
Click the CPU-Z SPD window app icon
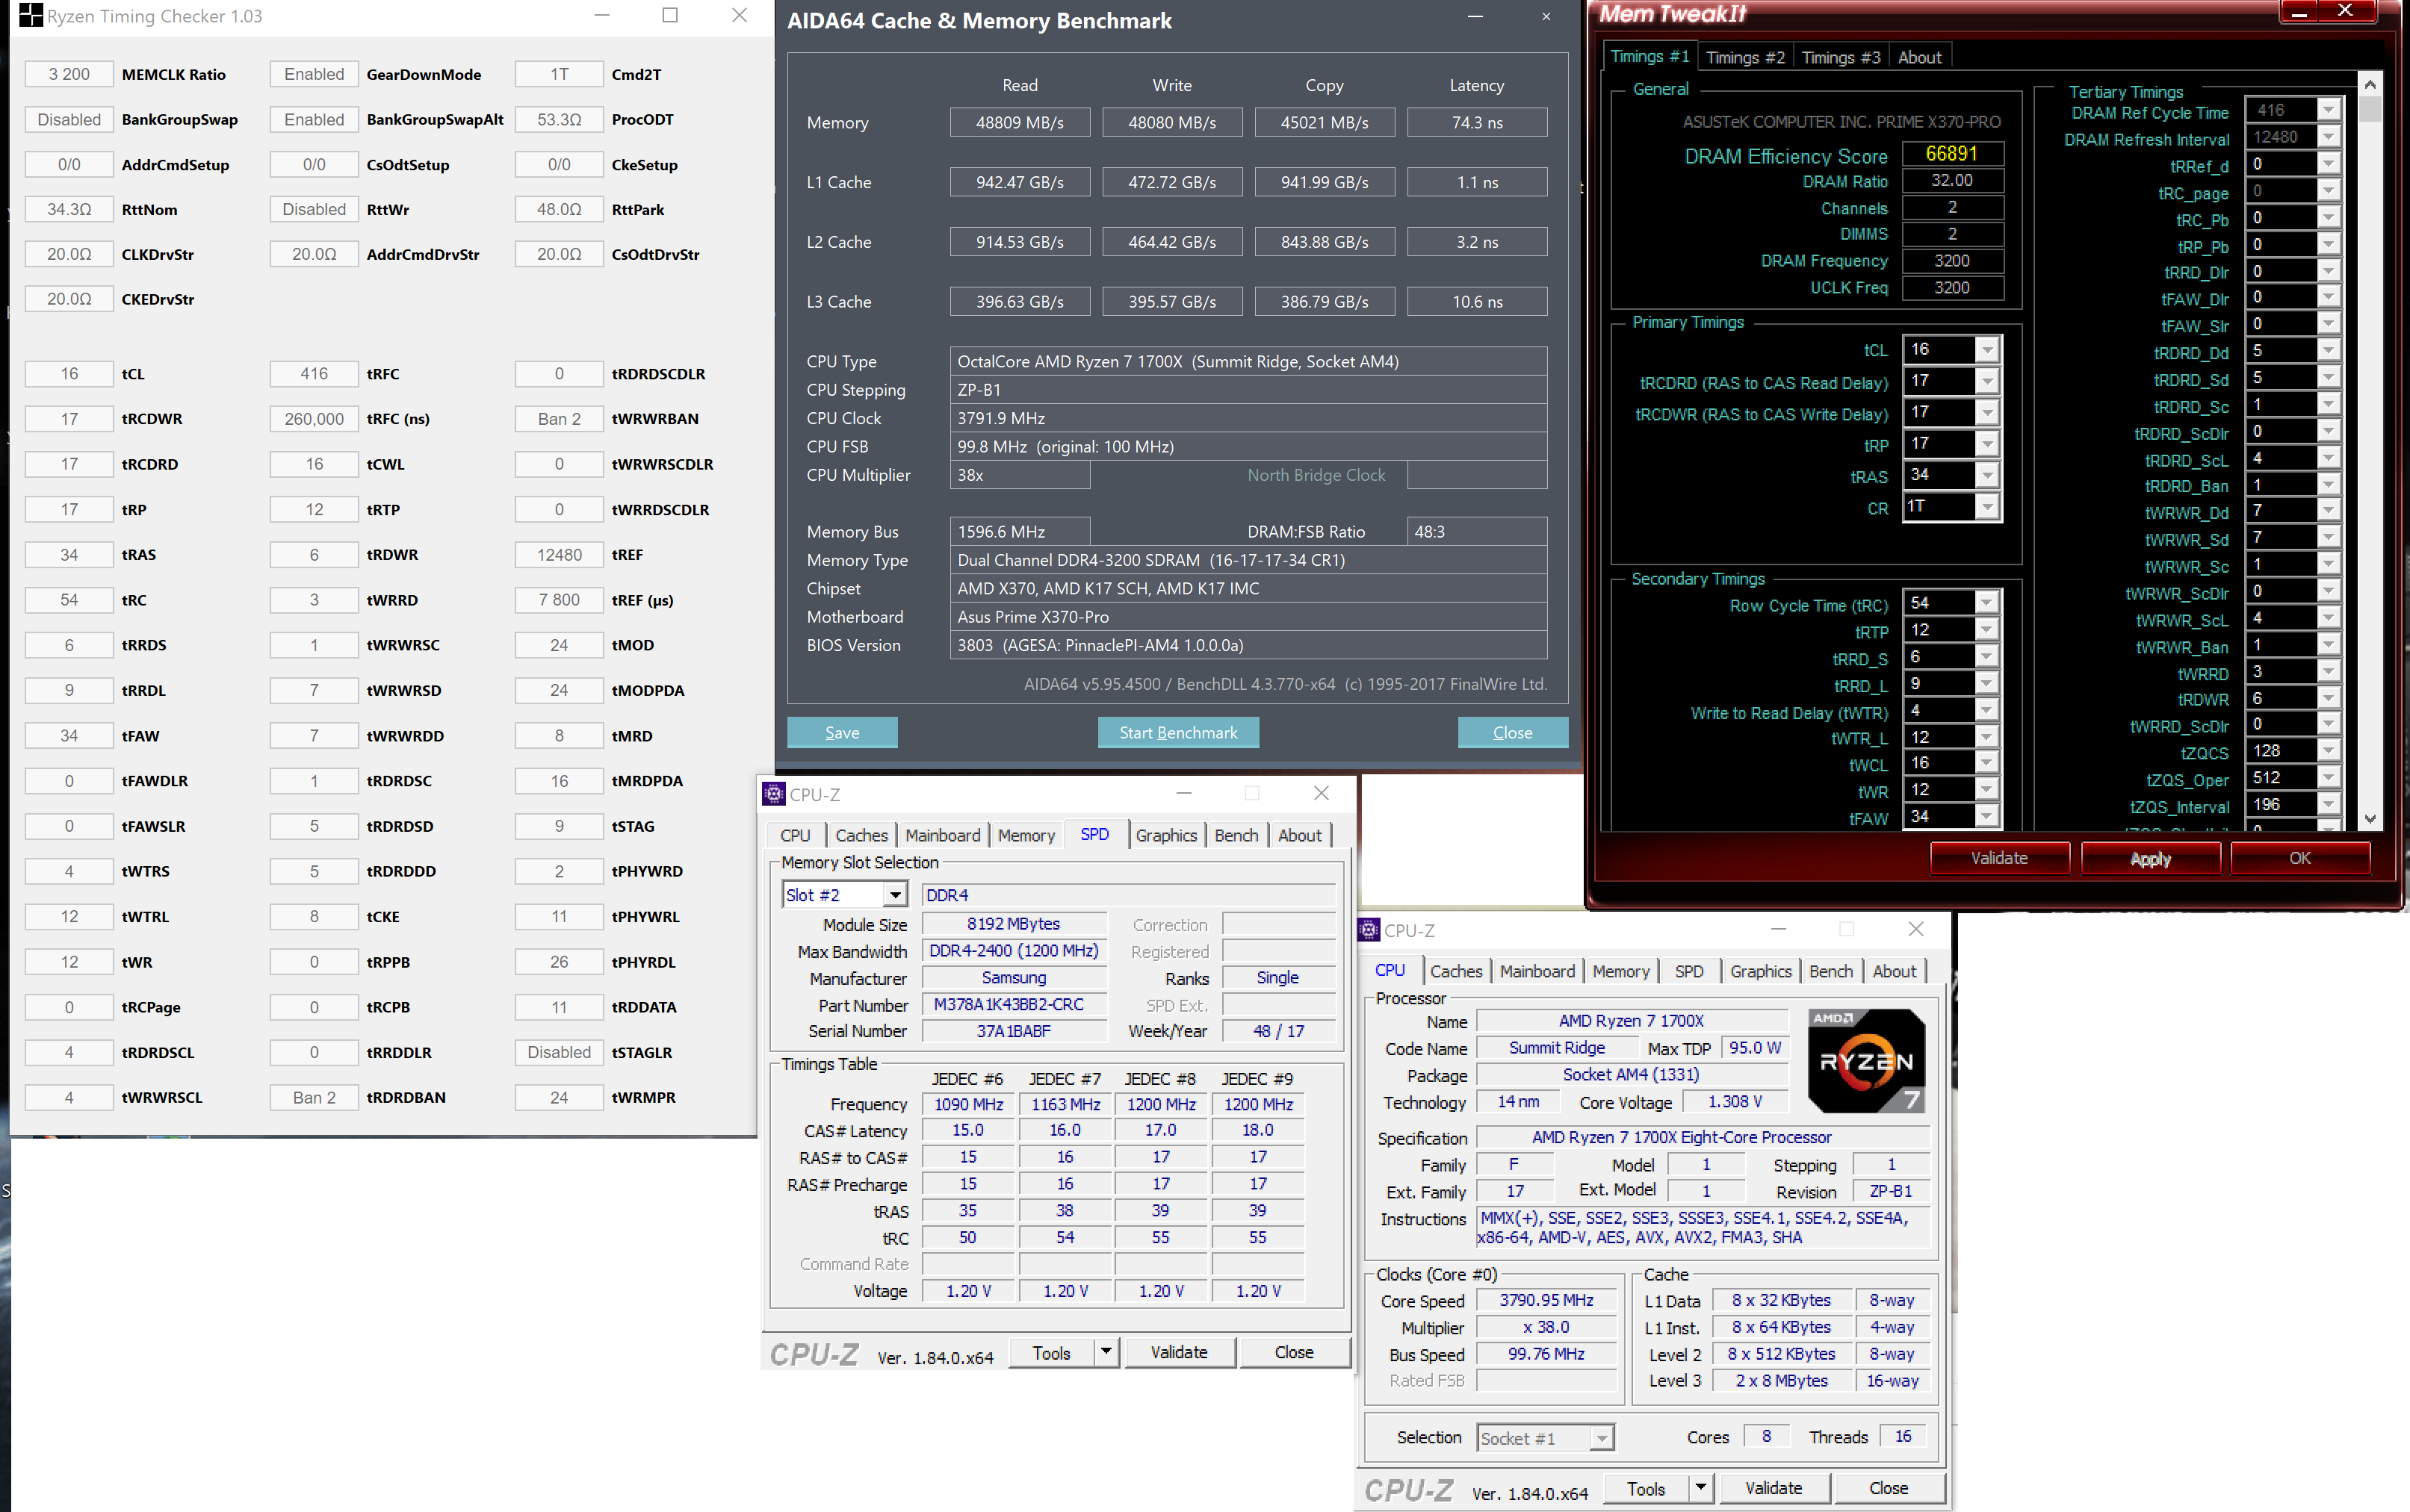[x=773, y=794]
